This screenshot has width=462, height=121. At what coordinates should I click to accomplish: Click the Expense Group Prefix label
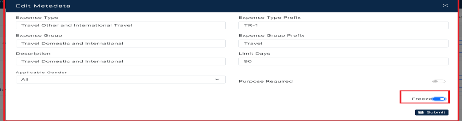[271, 36]
